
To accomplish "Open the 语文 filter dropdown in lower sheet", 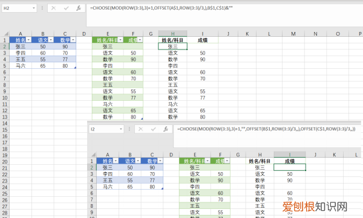I will pos(138,161).
